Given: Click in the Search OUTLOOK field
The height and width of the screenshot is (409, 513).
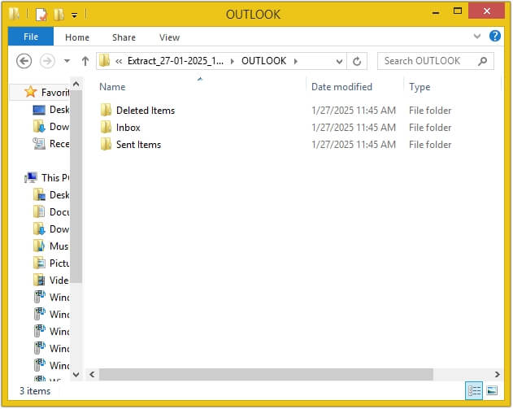Looking at the screenshot, I should click(x=427, y=61).
